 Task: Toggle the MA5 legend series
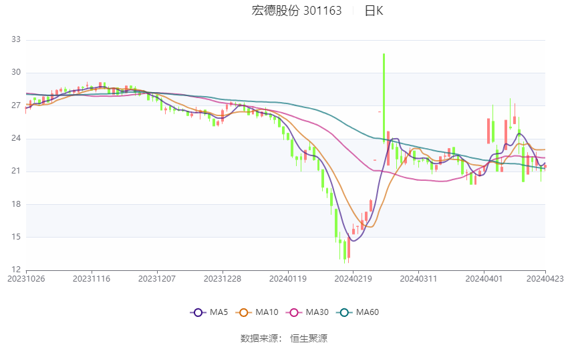pyautogui.click(x=209, y=312)
